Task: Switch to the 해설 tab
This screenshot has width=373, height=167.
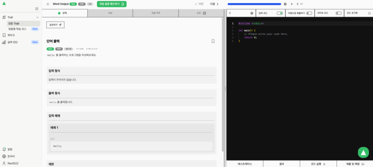Action: click(x=110, y=13)
